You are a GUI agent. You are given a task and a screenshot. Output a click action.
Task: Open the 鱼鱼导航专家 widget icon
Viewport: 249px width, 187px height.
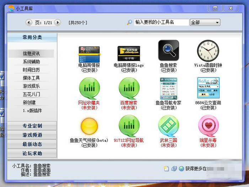point(169,89)
